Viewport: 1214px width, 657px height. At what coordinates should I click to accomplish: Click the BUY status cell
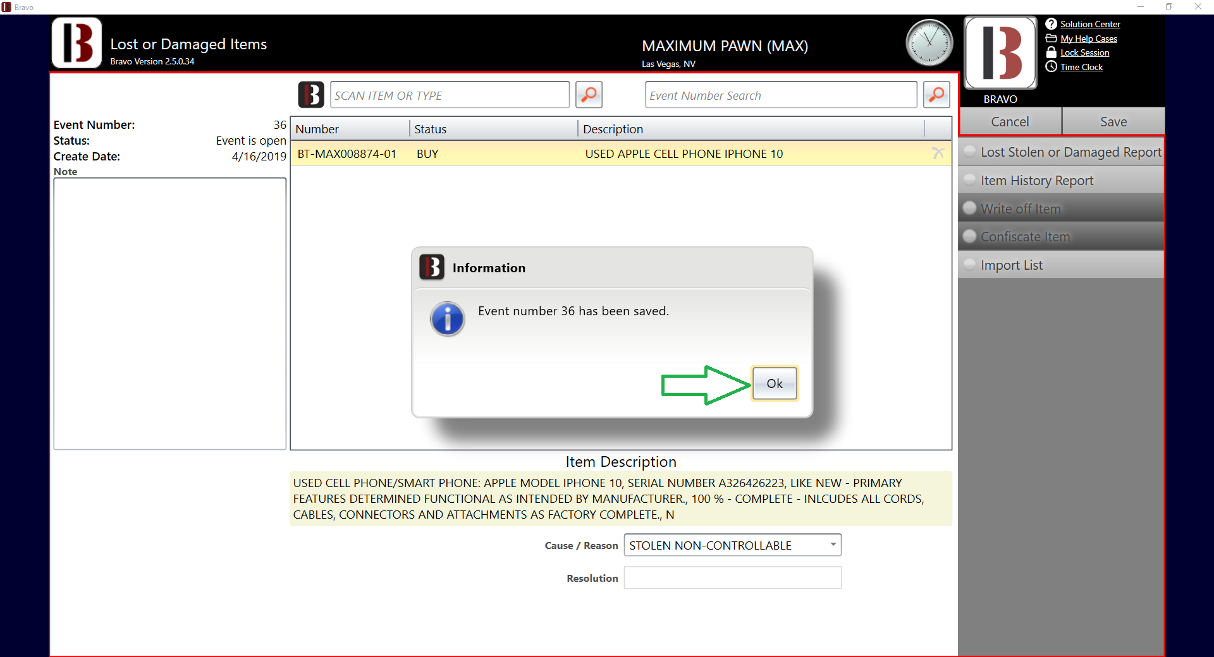click(427, 154)
